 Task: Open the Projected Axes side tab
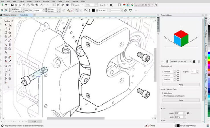(206, 76)
